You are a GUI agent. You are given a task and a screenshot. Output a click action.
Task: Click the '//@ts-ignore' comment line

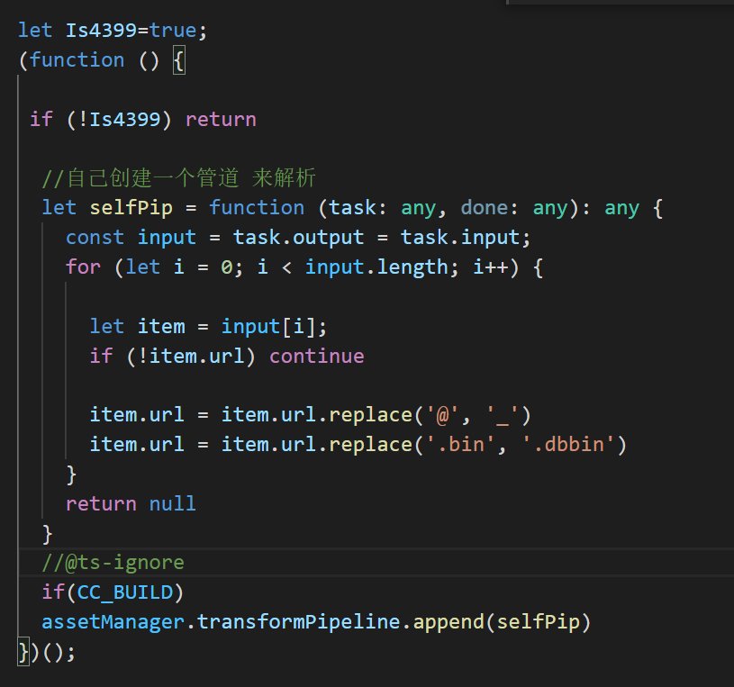tap(113, 563)
